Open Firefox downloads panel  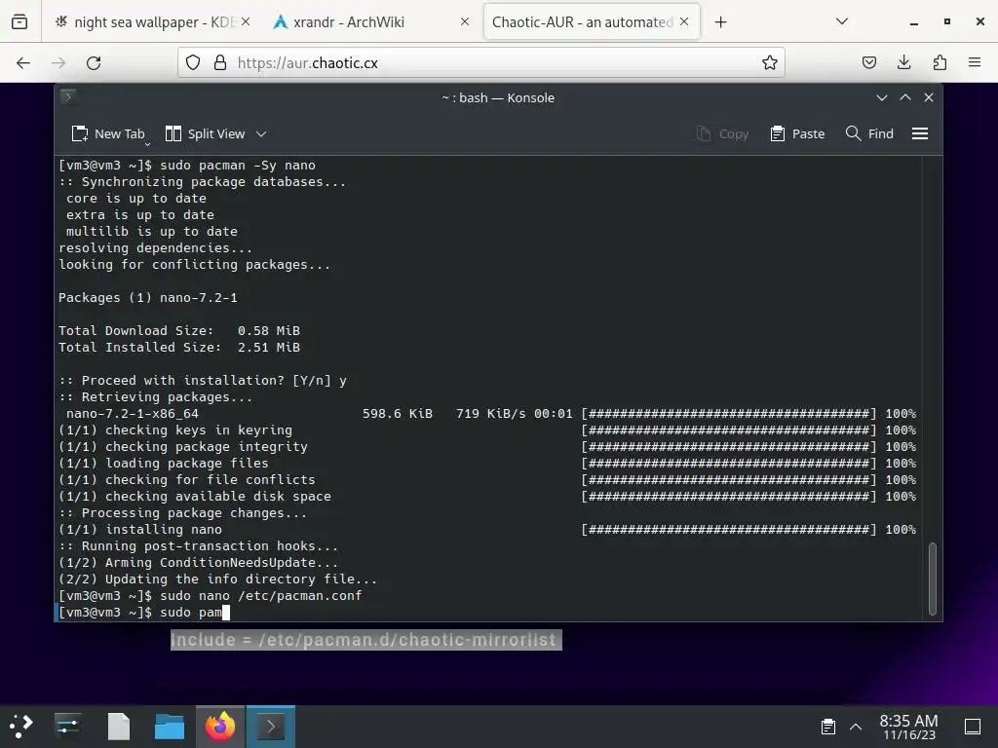903,63
